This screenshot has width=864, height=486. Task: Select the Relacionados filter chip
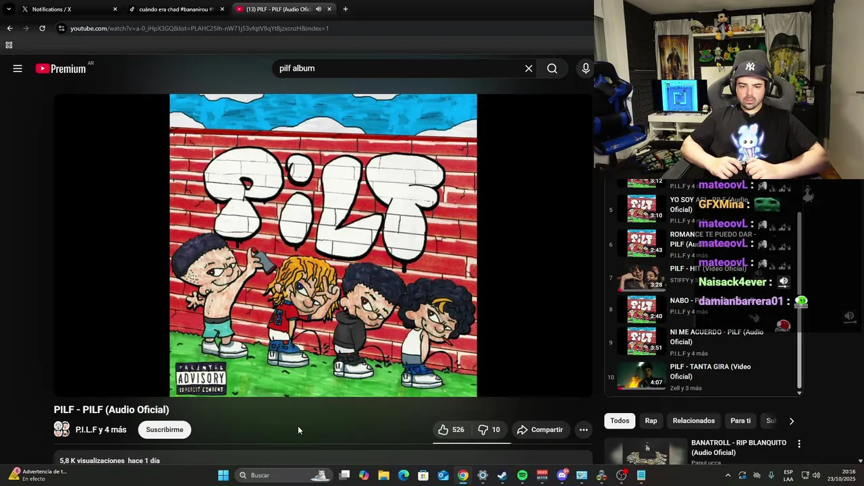coord(693,421)
